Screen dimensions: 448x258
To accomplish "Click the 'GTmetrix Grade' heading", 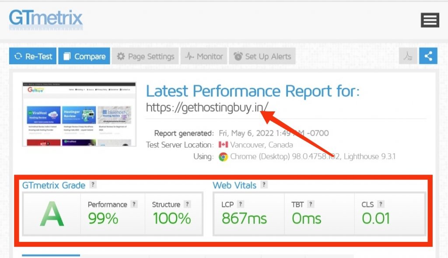I will (54, 185).
